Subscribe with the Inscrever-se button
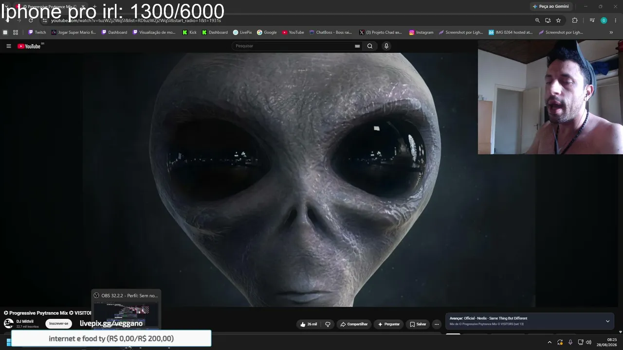Viewport: 623px width, 350px height. pyautogui.click(x=59, y=324)
